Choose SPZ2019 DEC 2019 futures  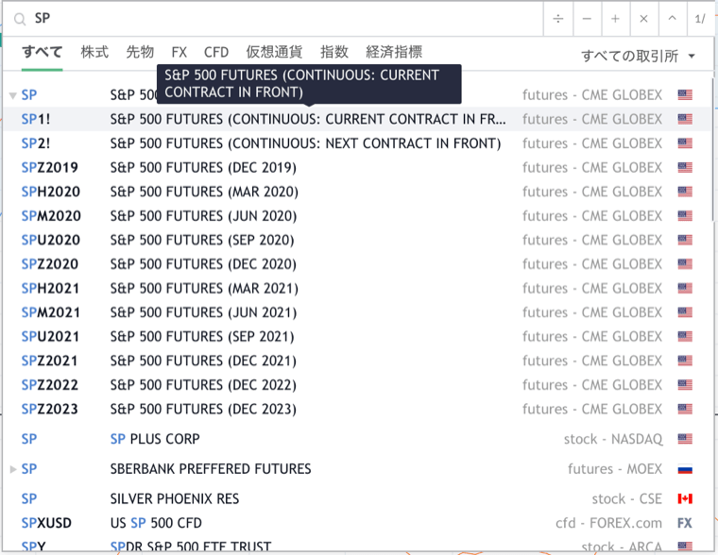pos(357,167)
